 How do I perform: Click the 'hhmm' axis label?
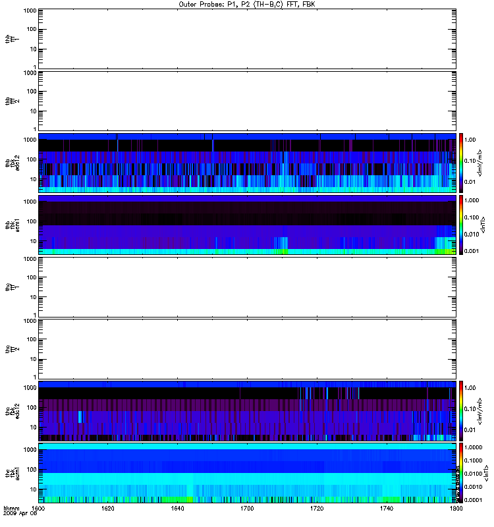click(11, 509)
